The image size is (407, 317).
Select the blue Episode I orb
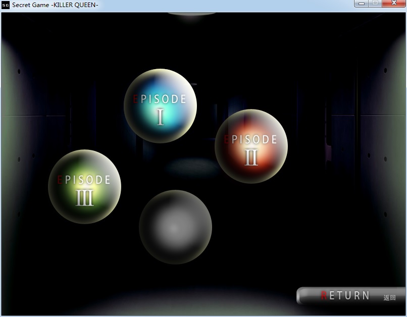click(160, 106)
